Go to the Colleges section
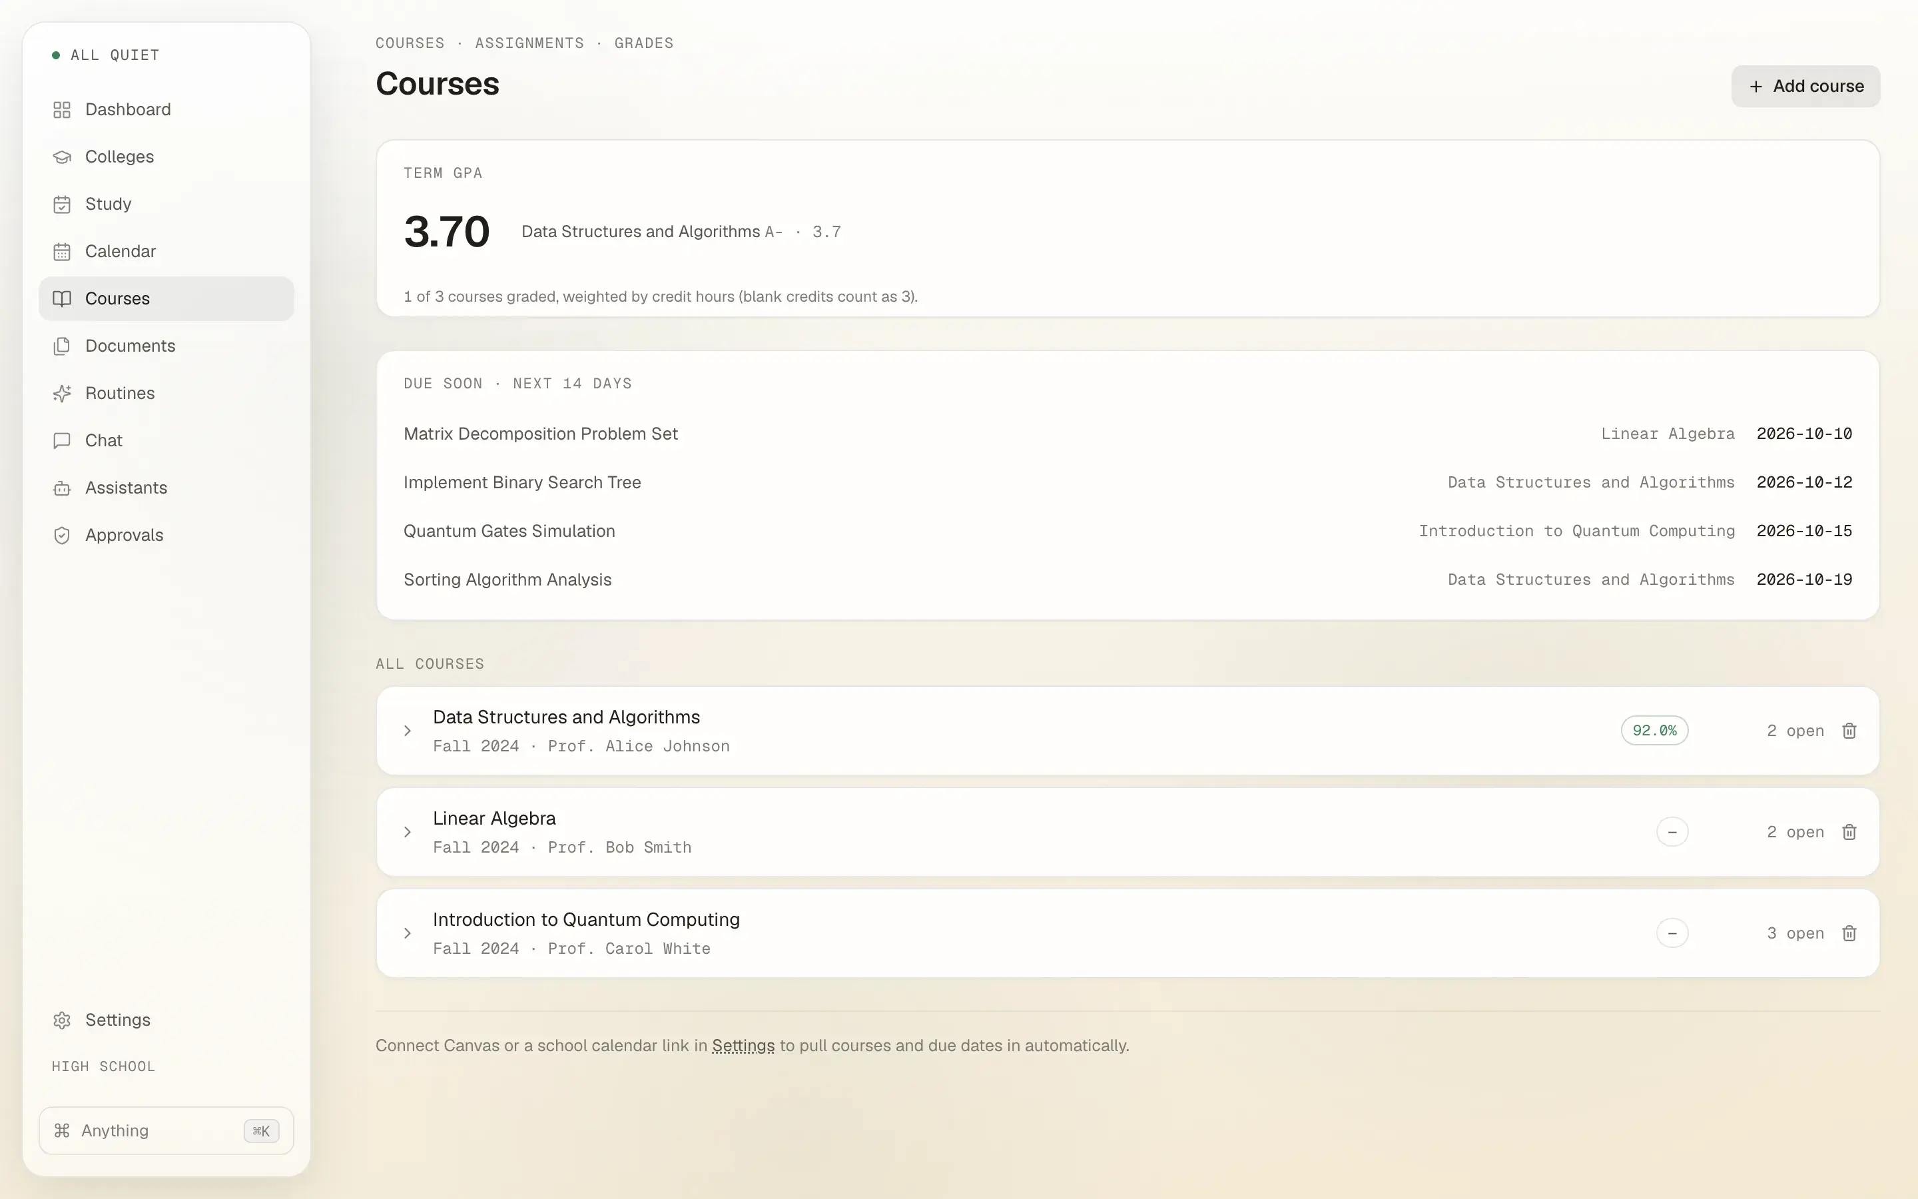1918x1199 pixels. coord(166,157)
